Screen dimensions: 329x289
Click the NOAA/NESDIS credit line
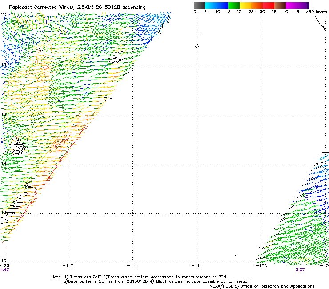point(262,286)
